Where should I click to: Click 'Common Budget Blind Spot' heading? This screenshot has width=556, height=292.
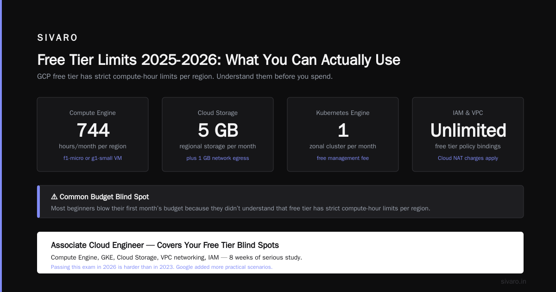pyautogui.click(x=104, y=197)
